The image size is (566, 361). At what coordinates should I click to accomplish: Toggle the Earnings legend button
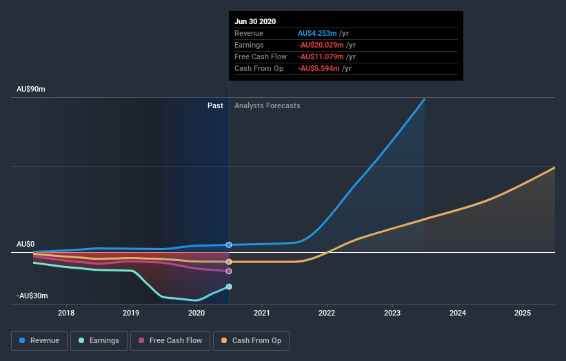click(99, 341)
